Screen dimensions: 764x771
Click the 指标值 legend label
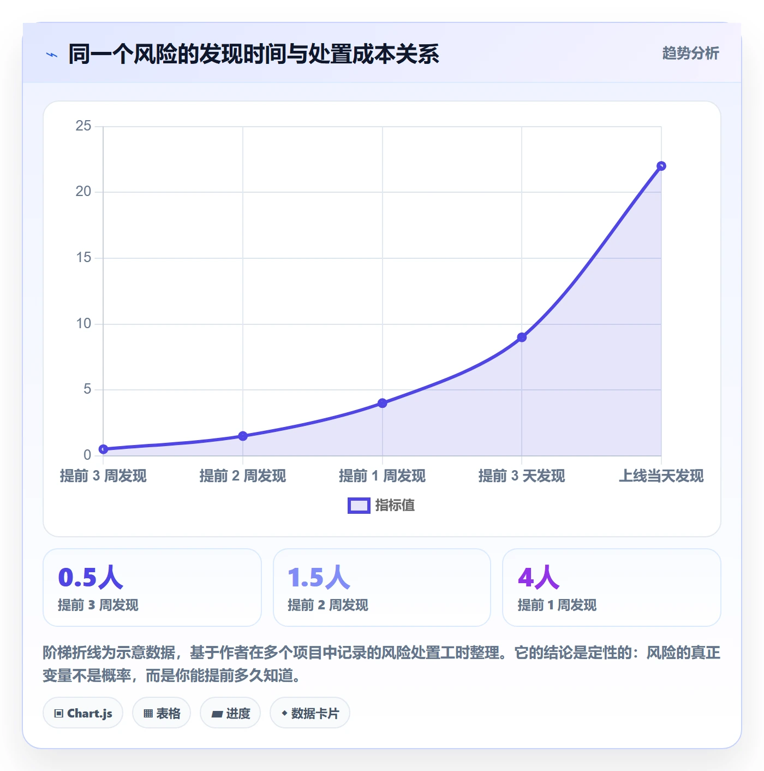[x=395, y=506]
